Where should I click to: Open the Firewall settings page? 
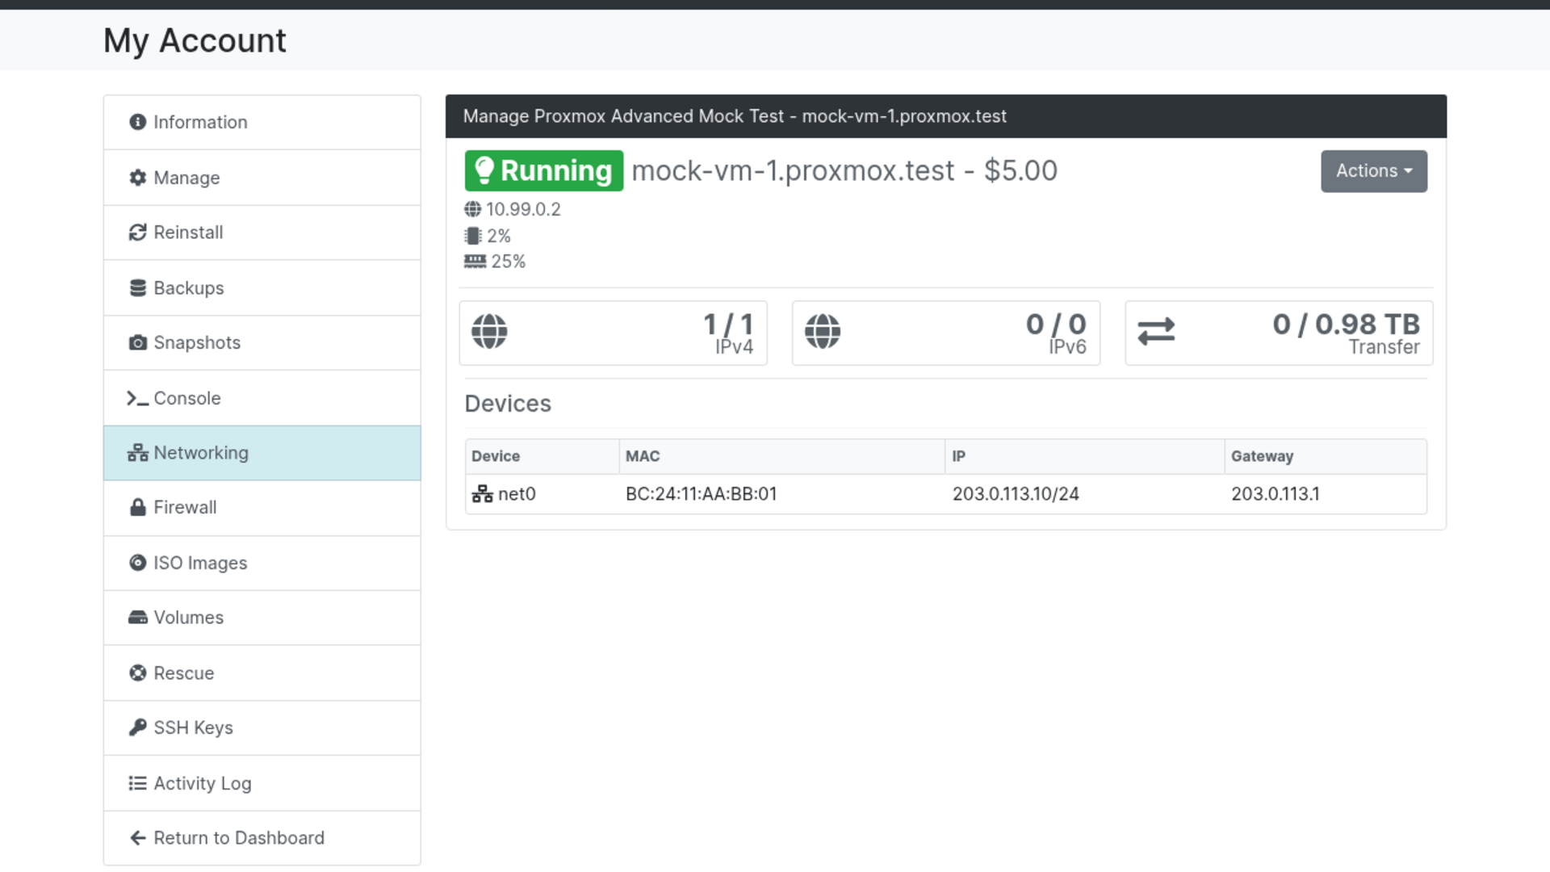pyautogui.click(x=262, y=508)
